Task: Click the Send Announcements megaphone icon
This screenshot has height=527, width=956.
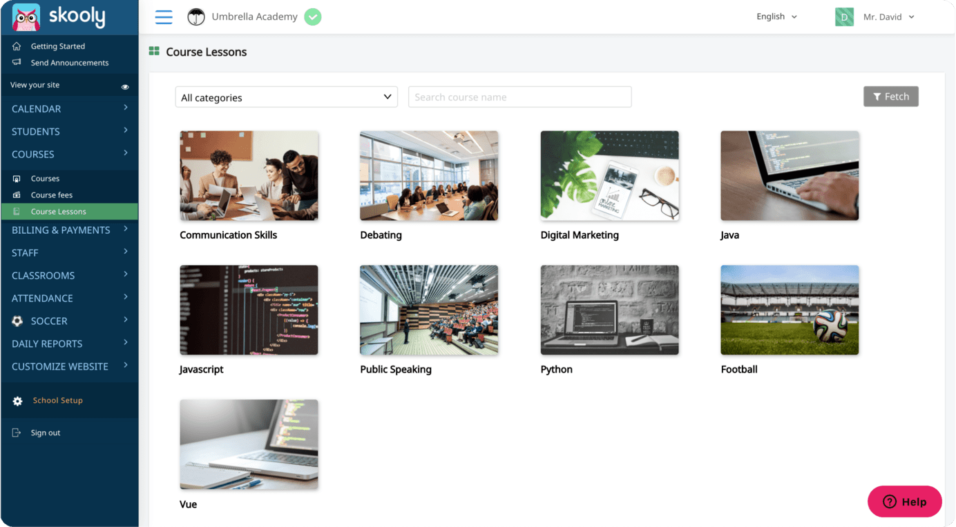Action: [17, 62]
